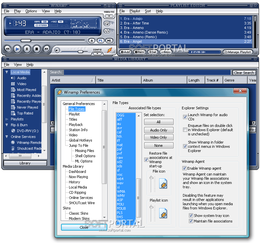The width and height of the screenshot is (260, 243).
Task: Toggle the Enable Winamp agent checkbox
Action: pos(184,168)
